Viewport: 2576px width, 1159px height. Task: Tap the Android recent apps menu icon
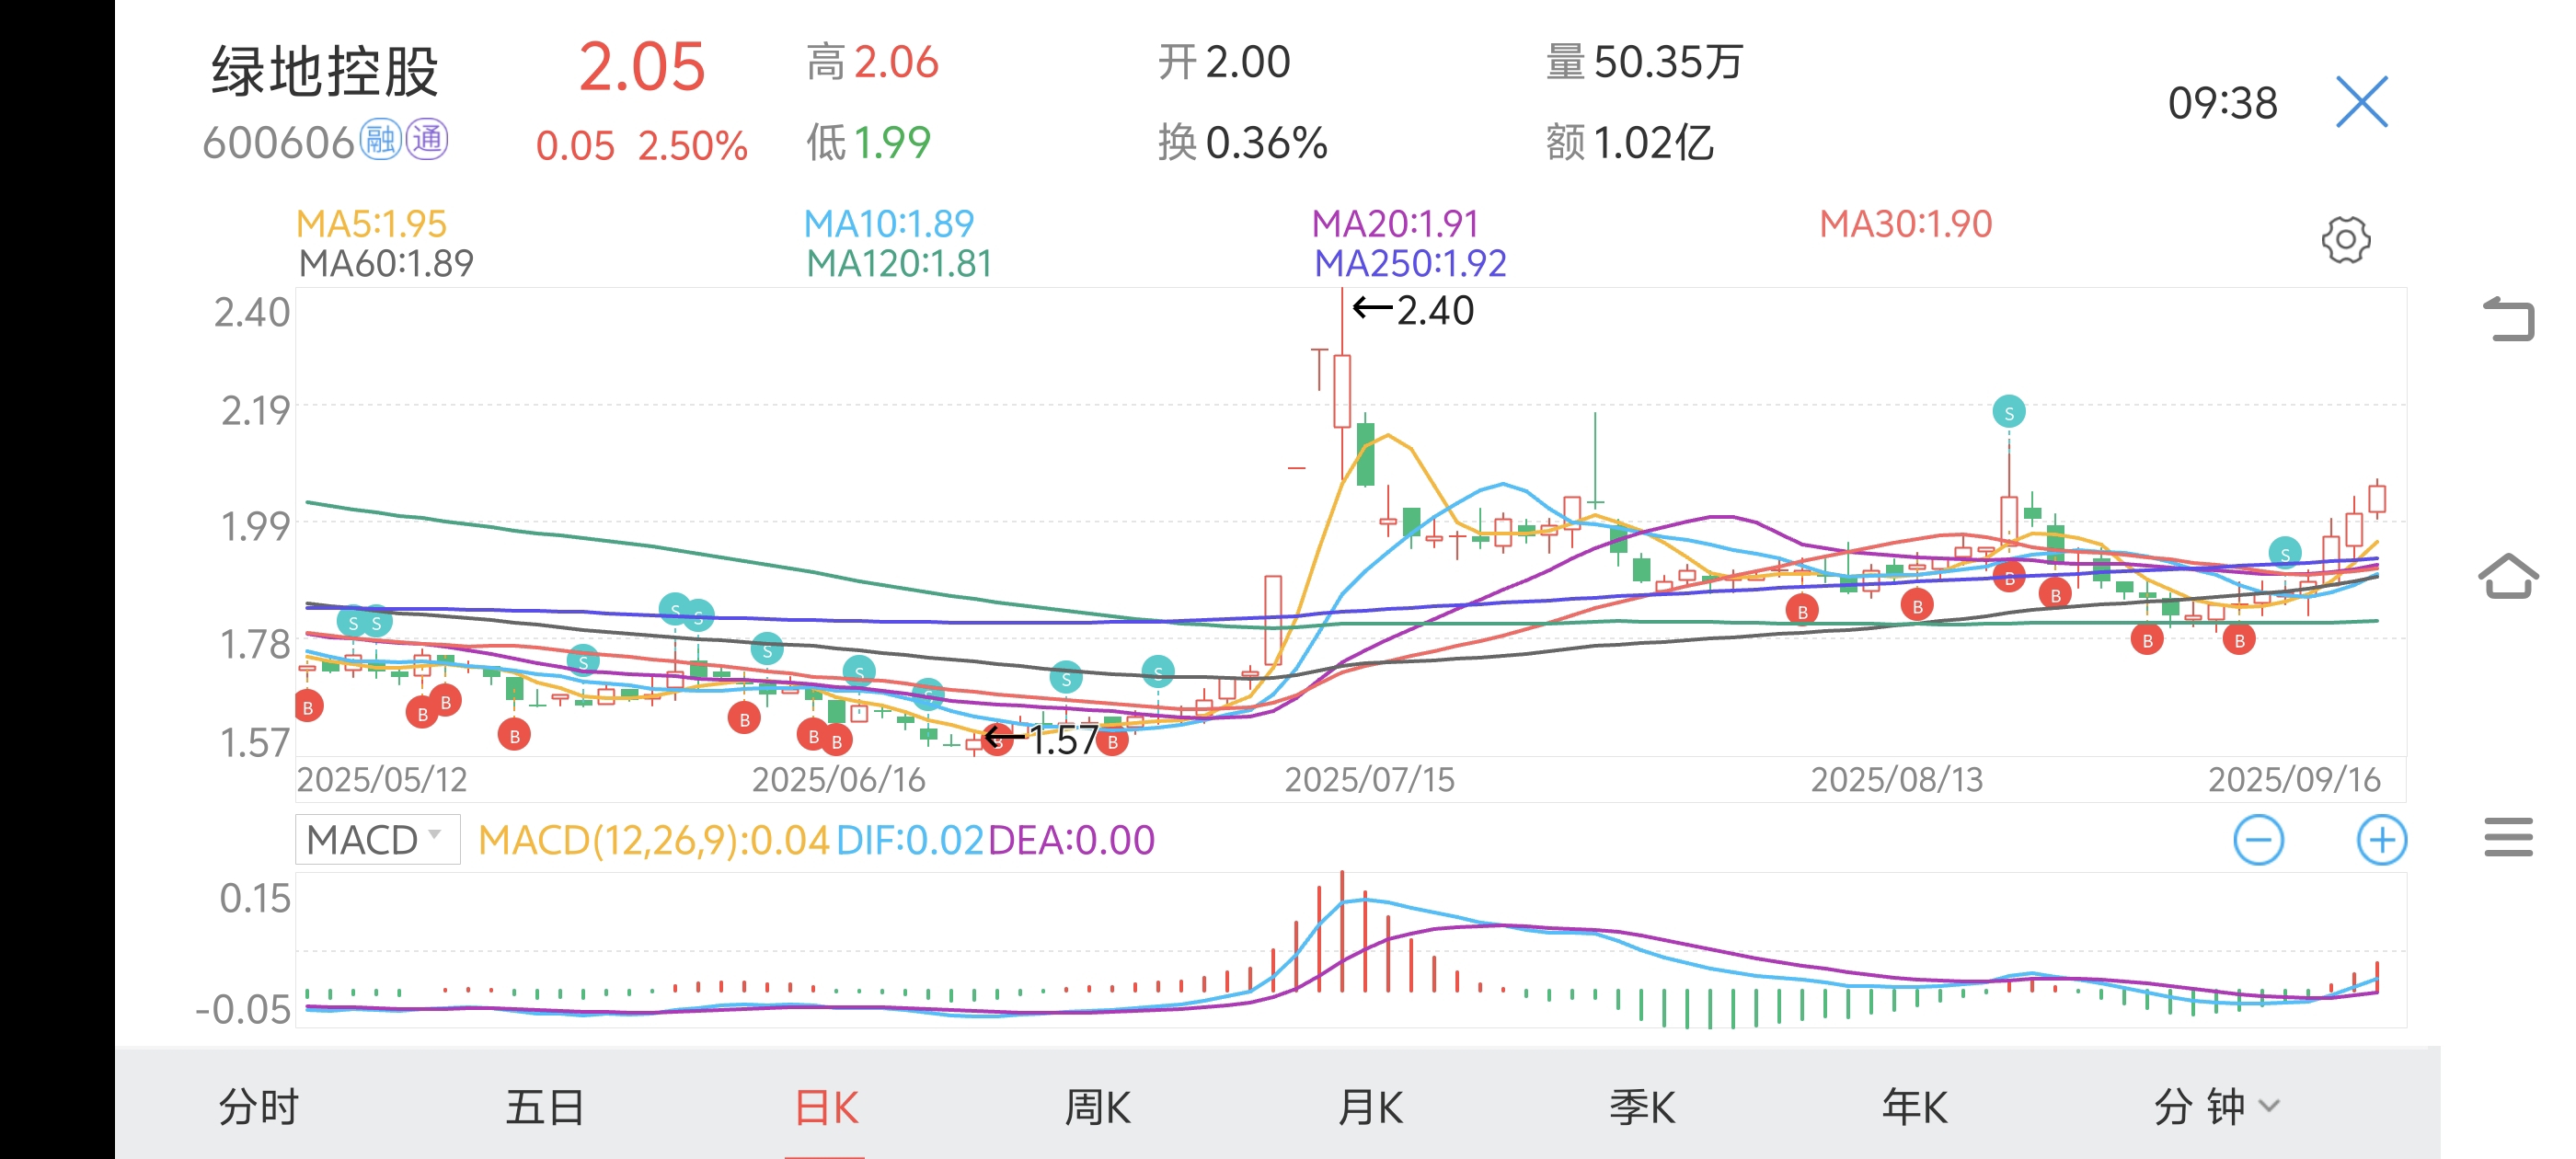coord(2508,837)
